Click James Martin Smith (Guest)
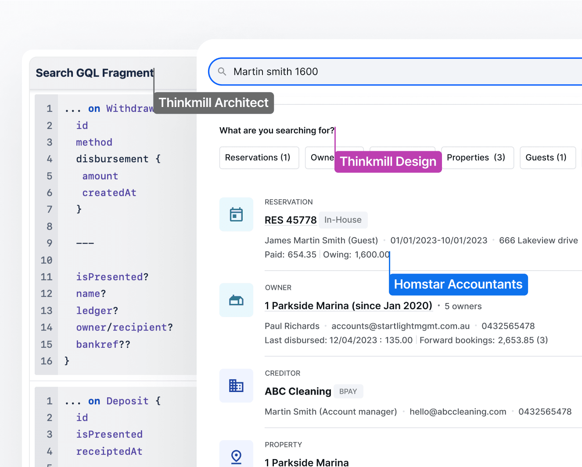582x467 pixels. click(321, 240)
